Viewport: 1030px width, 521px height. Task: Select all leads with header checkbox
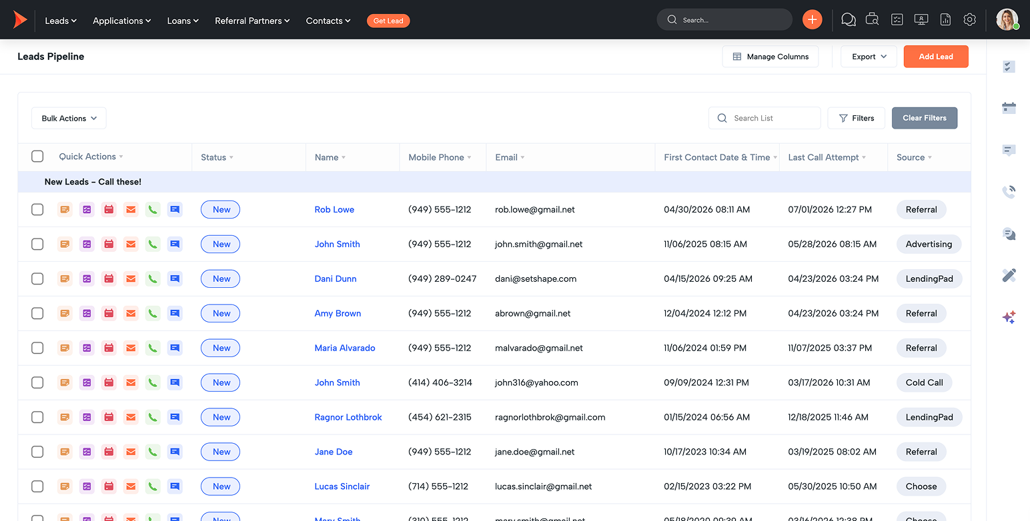tap(37, 156)
